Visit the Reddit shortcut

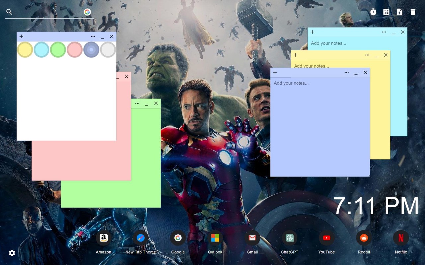coord(364,238)
